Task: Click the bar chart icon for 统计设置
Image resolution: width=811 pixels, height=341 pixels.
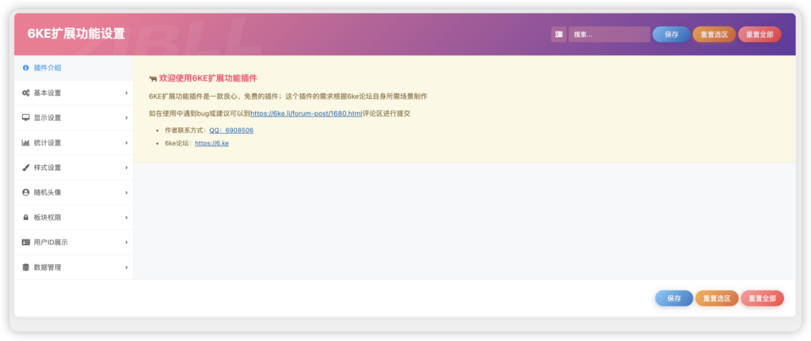Action: coord(26,143)
